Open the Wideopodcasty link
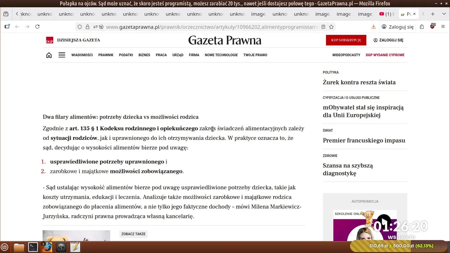This screenshot has width=450, height=253. 346,55
